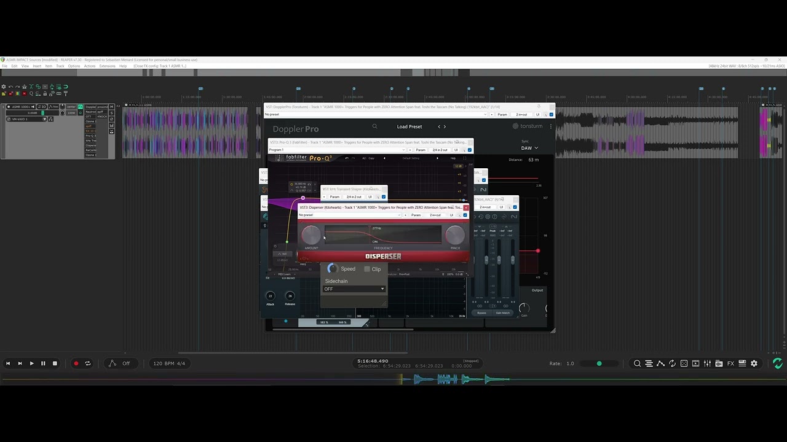Toggle the Disperser plugin enable checkbox
The image size is (787, 442).
click(465, 215)
